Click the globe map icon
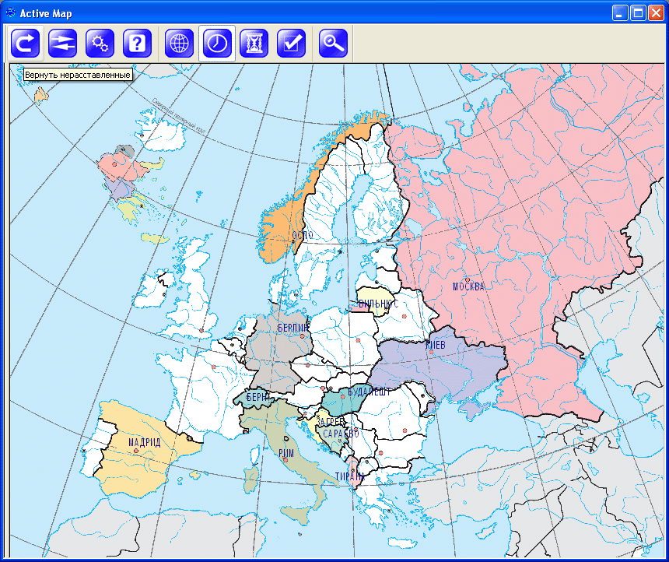This screenshot has width=669, height=562. tap(179, 43)
